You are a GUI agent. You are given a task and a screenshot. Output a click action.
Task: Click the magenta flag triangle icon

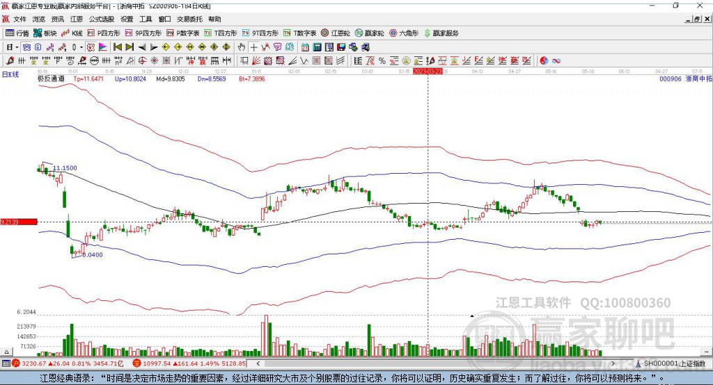pos(103,47)
